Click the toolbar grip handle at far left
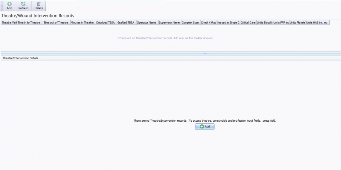Screen dimensions: 341x170 coord(2,6)
